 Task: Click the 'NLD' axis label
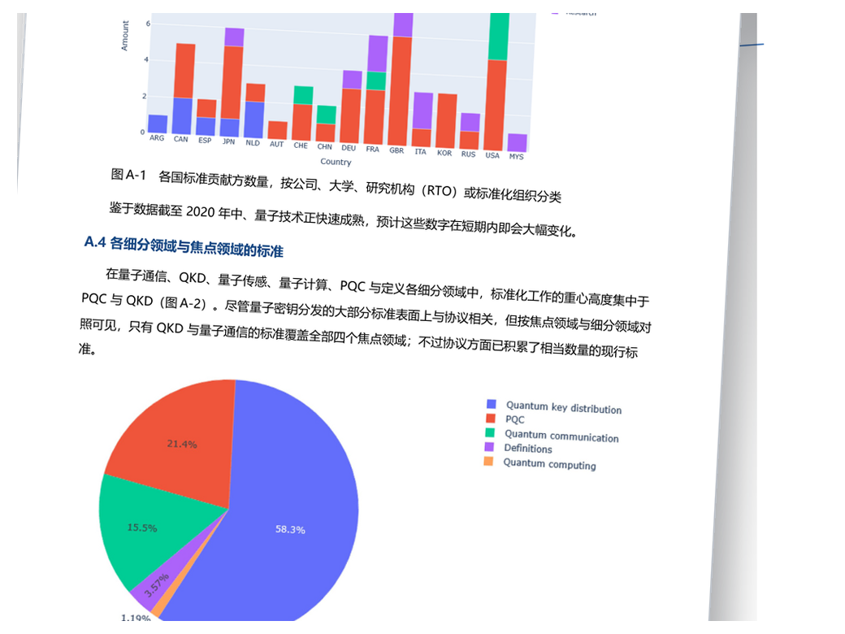tap(252, 143)
